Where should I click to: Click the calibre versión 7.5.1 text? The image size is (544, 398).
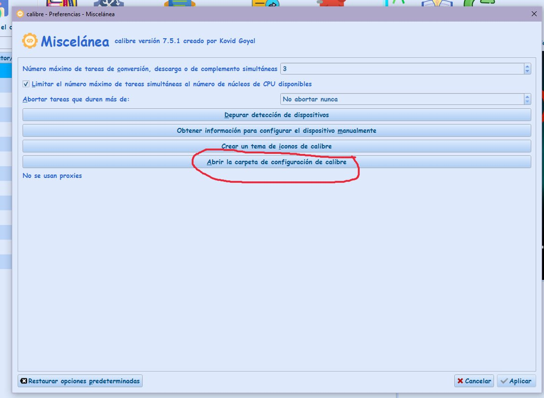(185, 41)
